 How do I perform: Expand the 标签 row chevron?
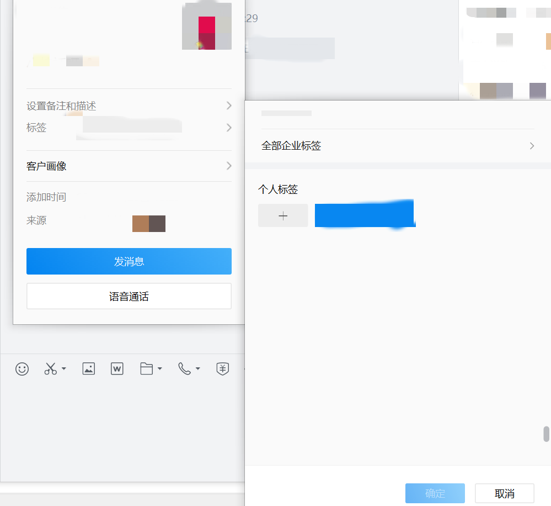click(228, 128)
